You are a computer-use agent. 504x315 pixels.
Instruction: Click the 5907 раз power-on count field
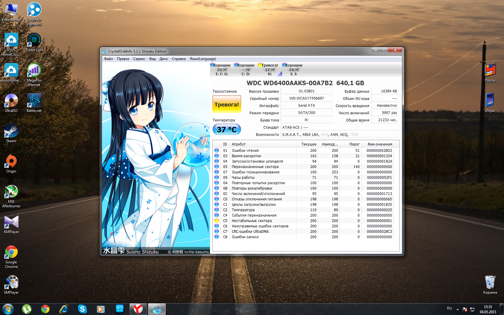[x=385, y=112]
